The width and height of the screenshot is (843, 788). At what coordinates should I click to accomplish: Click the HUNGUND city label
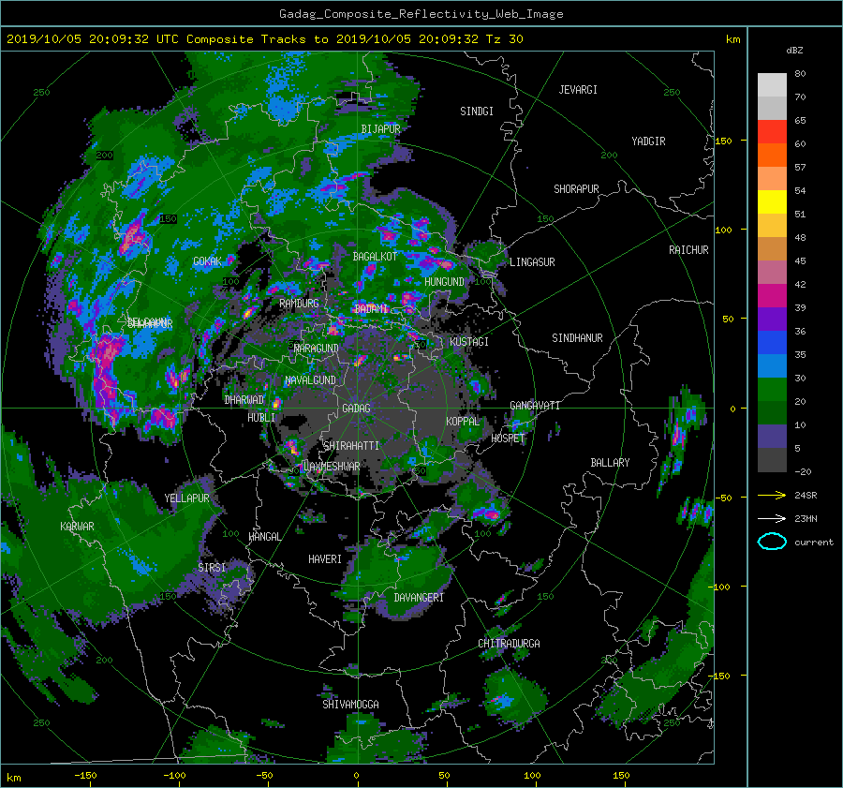coord(444,282)
